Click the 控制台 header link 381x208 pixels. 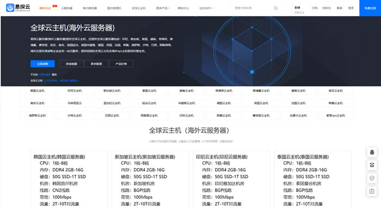tap(327, 8)
